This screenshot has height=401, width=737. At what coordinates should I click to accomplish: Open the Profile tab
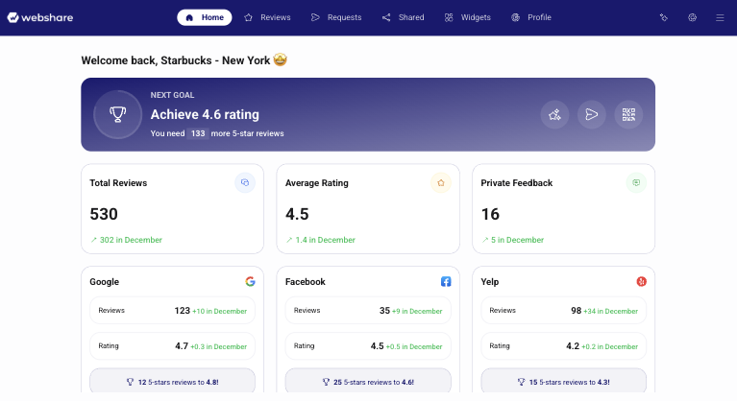coord(531,17)
